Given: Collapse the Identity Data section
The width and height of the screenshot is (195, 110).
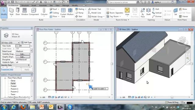Looking at the screenshot, I should click(x=29, y=65).
